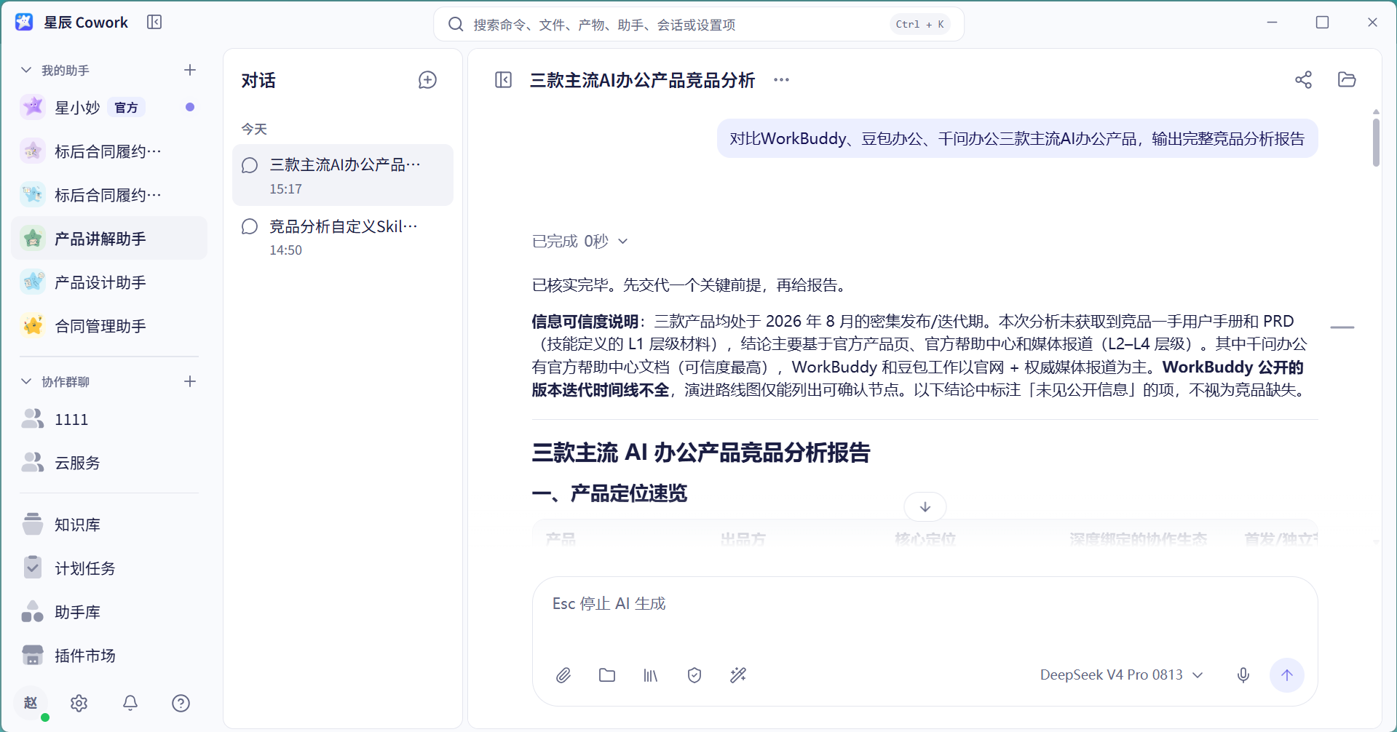1397x732 pixels.
Task: Select 合同管理助手 assistant
Action: [x=109, y=326]
